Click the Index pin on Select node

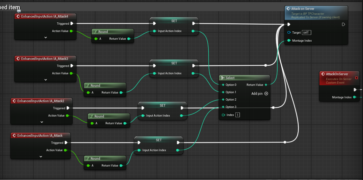point(223,115)
